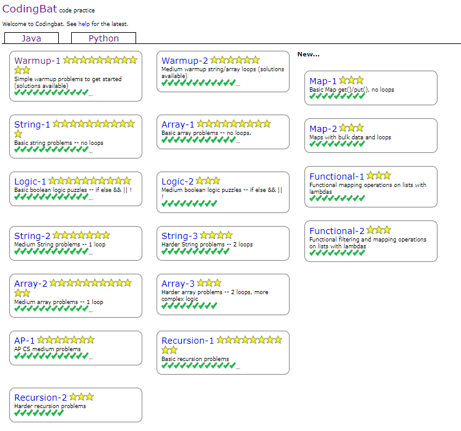Click 'Basic Map get()/put(), no loops' text
The height and width of the screenshot is (431, 461).
[351, 90]
